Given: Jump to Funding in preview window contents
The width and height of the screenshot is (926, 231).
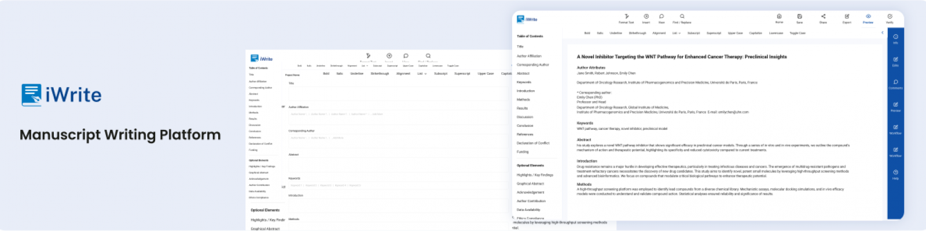Looking at the screenshot, I should tap(523, 151).
